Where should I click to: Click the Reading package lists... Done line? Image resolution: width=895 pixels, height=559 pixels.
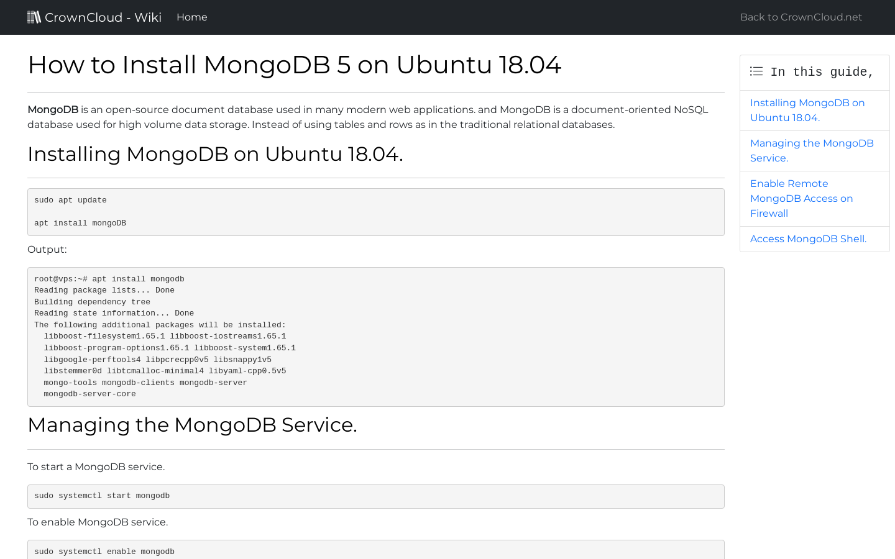[x=104, y=290]
